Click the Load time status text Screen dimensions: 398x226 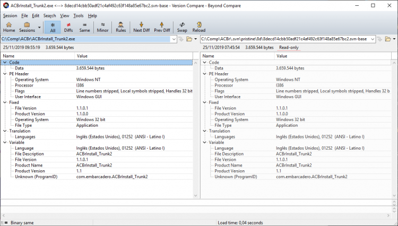pyautogui.click(x=240, y=223)
